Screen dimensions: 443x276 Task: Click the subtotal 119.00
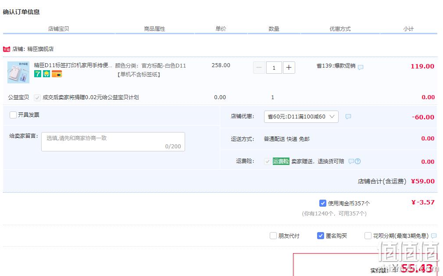[x=422, y=66]
